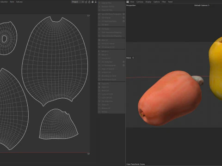Open the Selection menu in UV editor

coord(4,2)
